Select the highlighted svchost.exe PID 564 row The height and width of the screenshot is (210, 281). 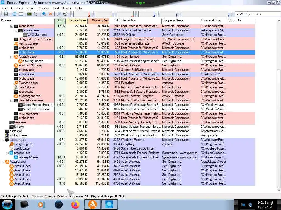point(127,52)
